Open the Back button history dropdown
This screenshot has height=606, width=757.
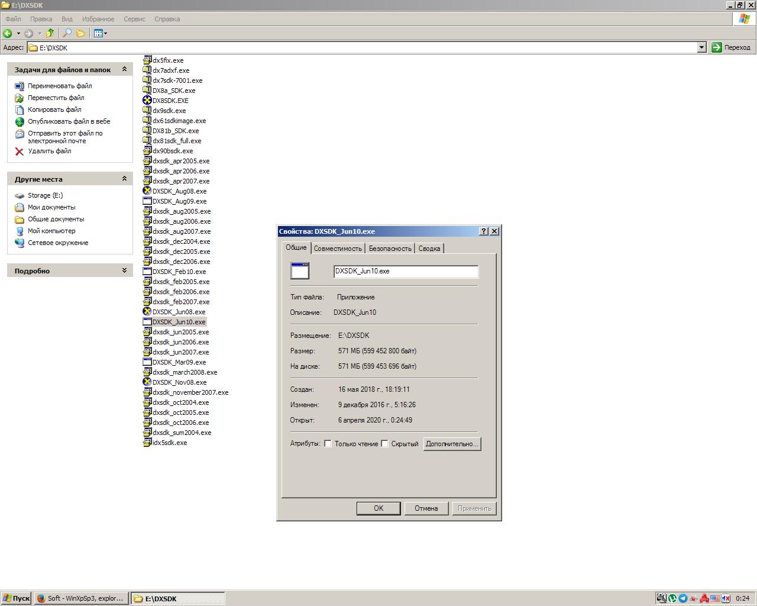point(18,33)
